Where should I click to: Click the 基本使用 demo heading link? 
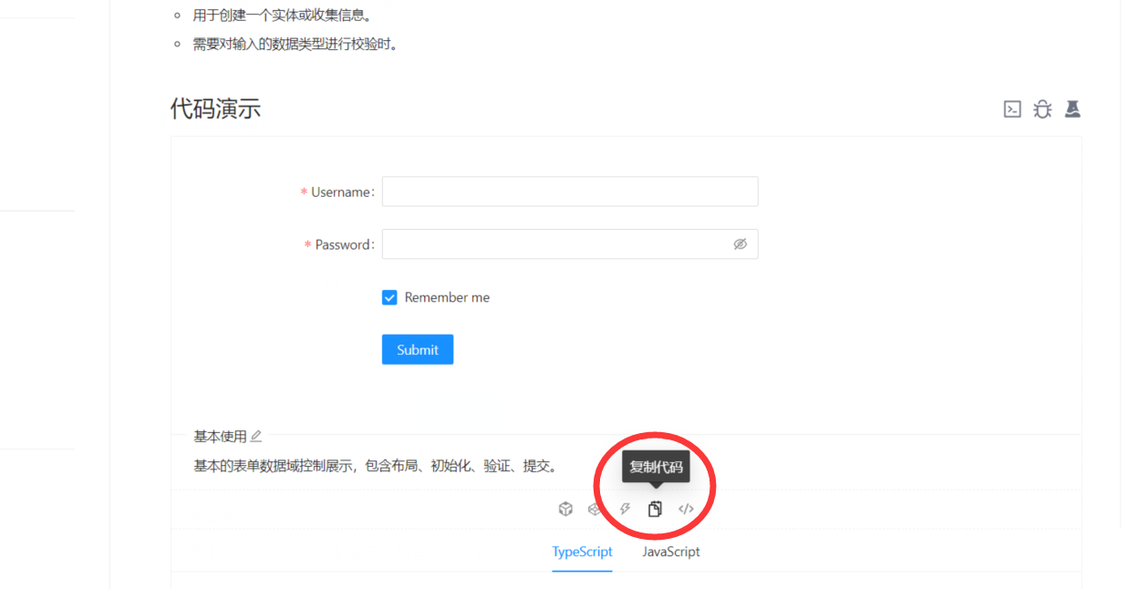[x=217, y=436]
